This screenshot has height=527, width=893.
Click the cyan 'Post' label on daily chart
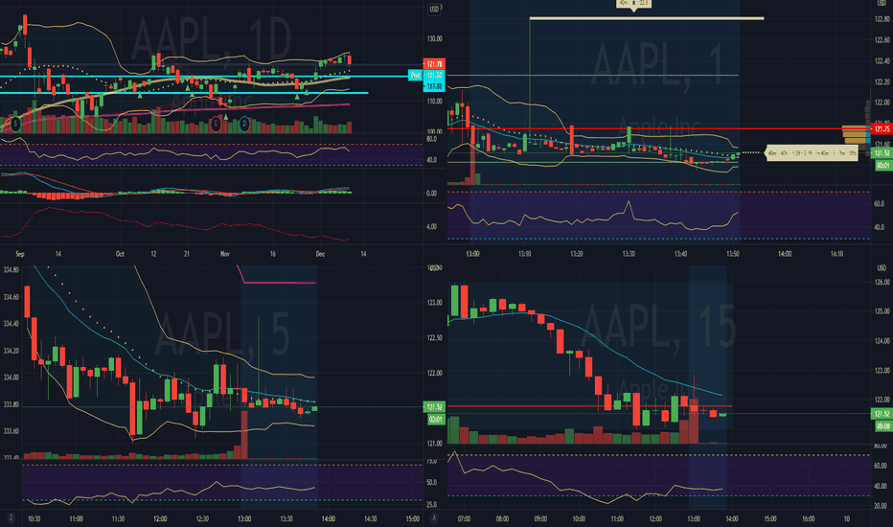[415, 75]
